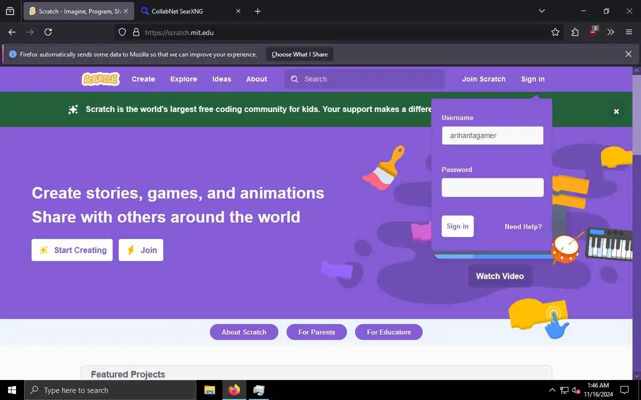Open the Firefox application menu
The height and width of the screenshot is (400, 641).
pyautogui.click(x=629, y=32)
